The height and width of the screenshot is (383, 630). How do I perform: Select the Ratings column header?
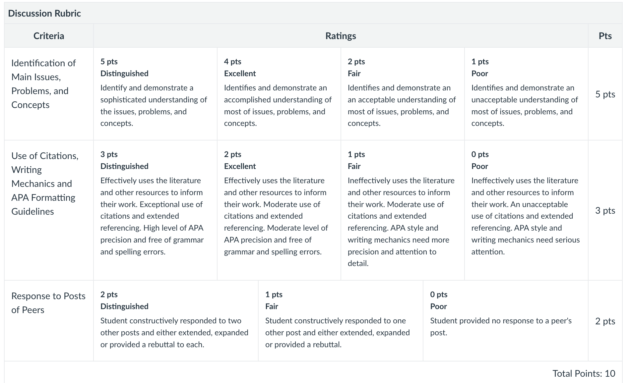(x=341, y=36)
